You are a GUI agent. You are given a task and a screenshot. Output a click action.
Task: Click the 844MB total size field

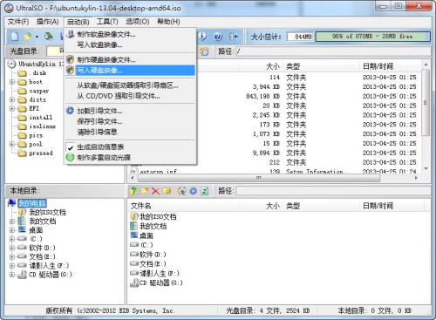point(301,37)
